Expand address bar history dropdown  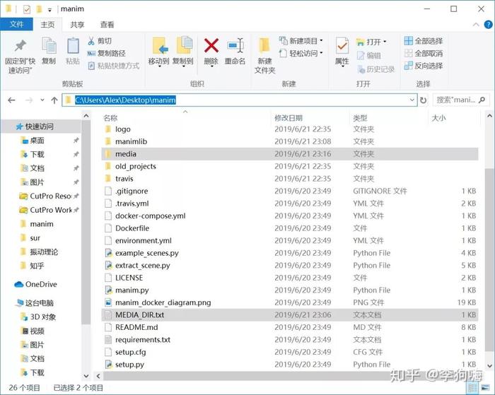412,100
